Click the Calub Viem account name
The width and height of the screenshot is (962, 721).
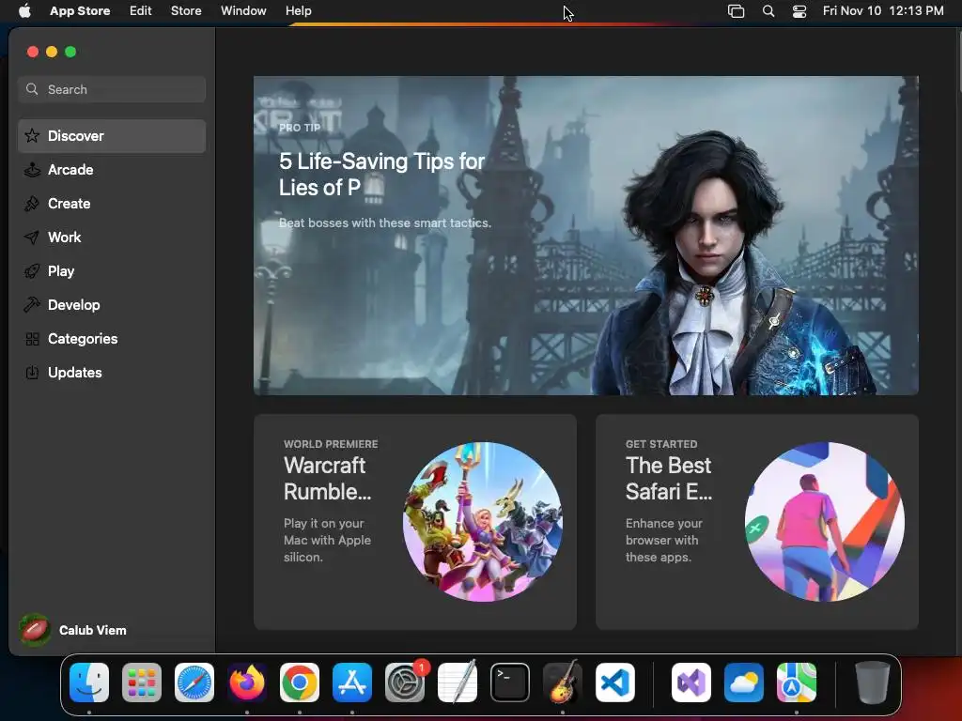93,630
